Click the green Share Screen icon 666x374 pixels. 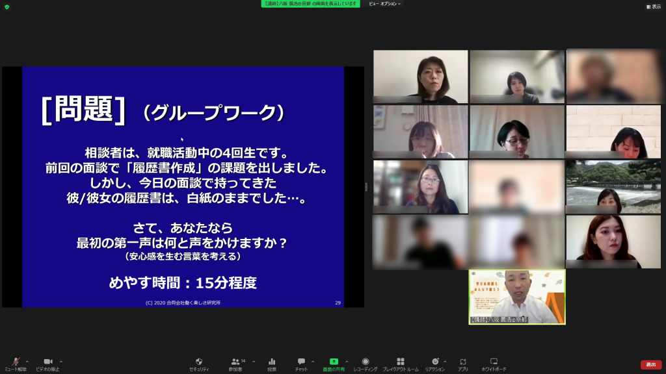(x=334, y=362)
